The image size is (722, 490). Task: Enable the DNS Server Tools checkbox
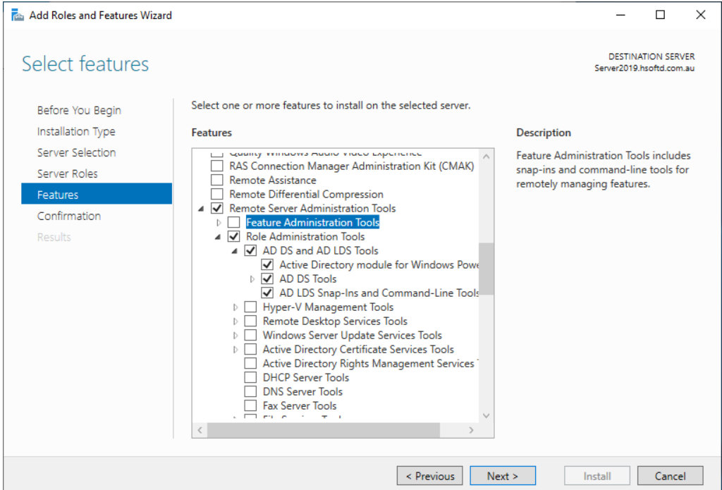click(250, 391)
